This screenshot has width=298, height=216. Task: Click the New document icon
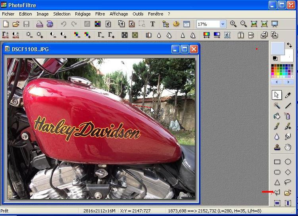click(x=6, y=24)
